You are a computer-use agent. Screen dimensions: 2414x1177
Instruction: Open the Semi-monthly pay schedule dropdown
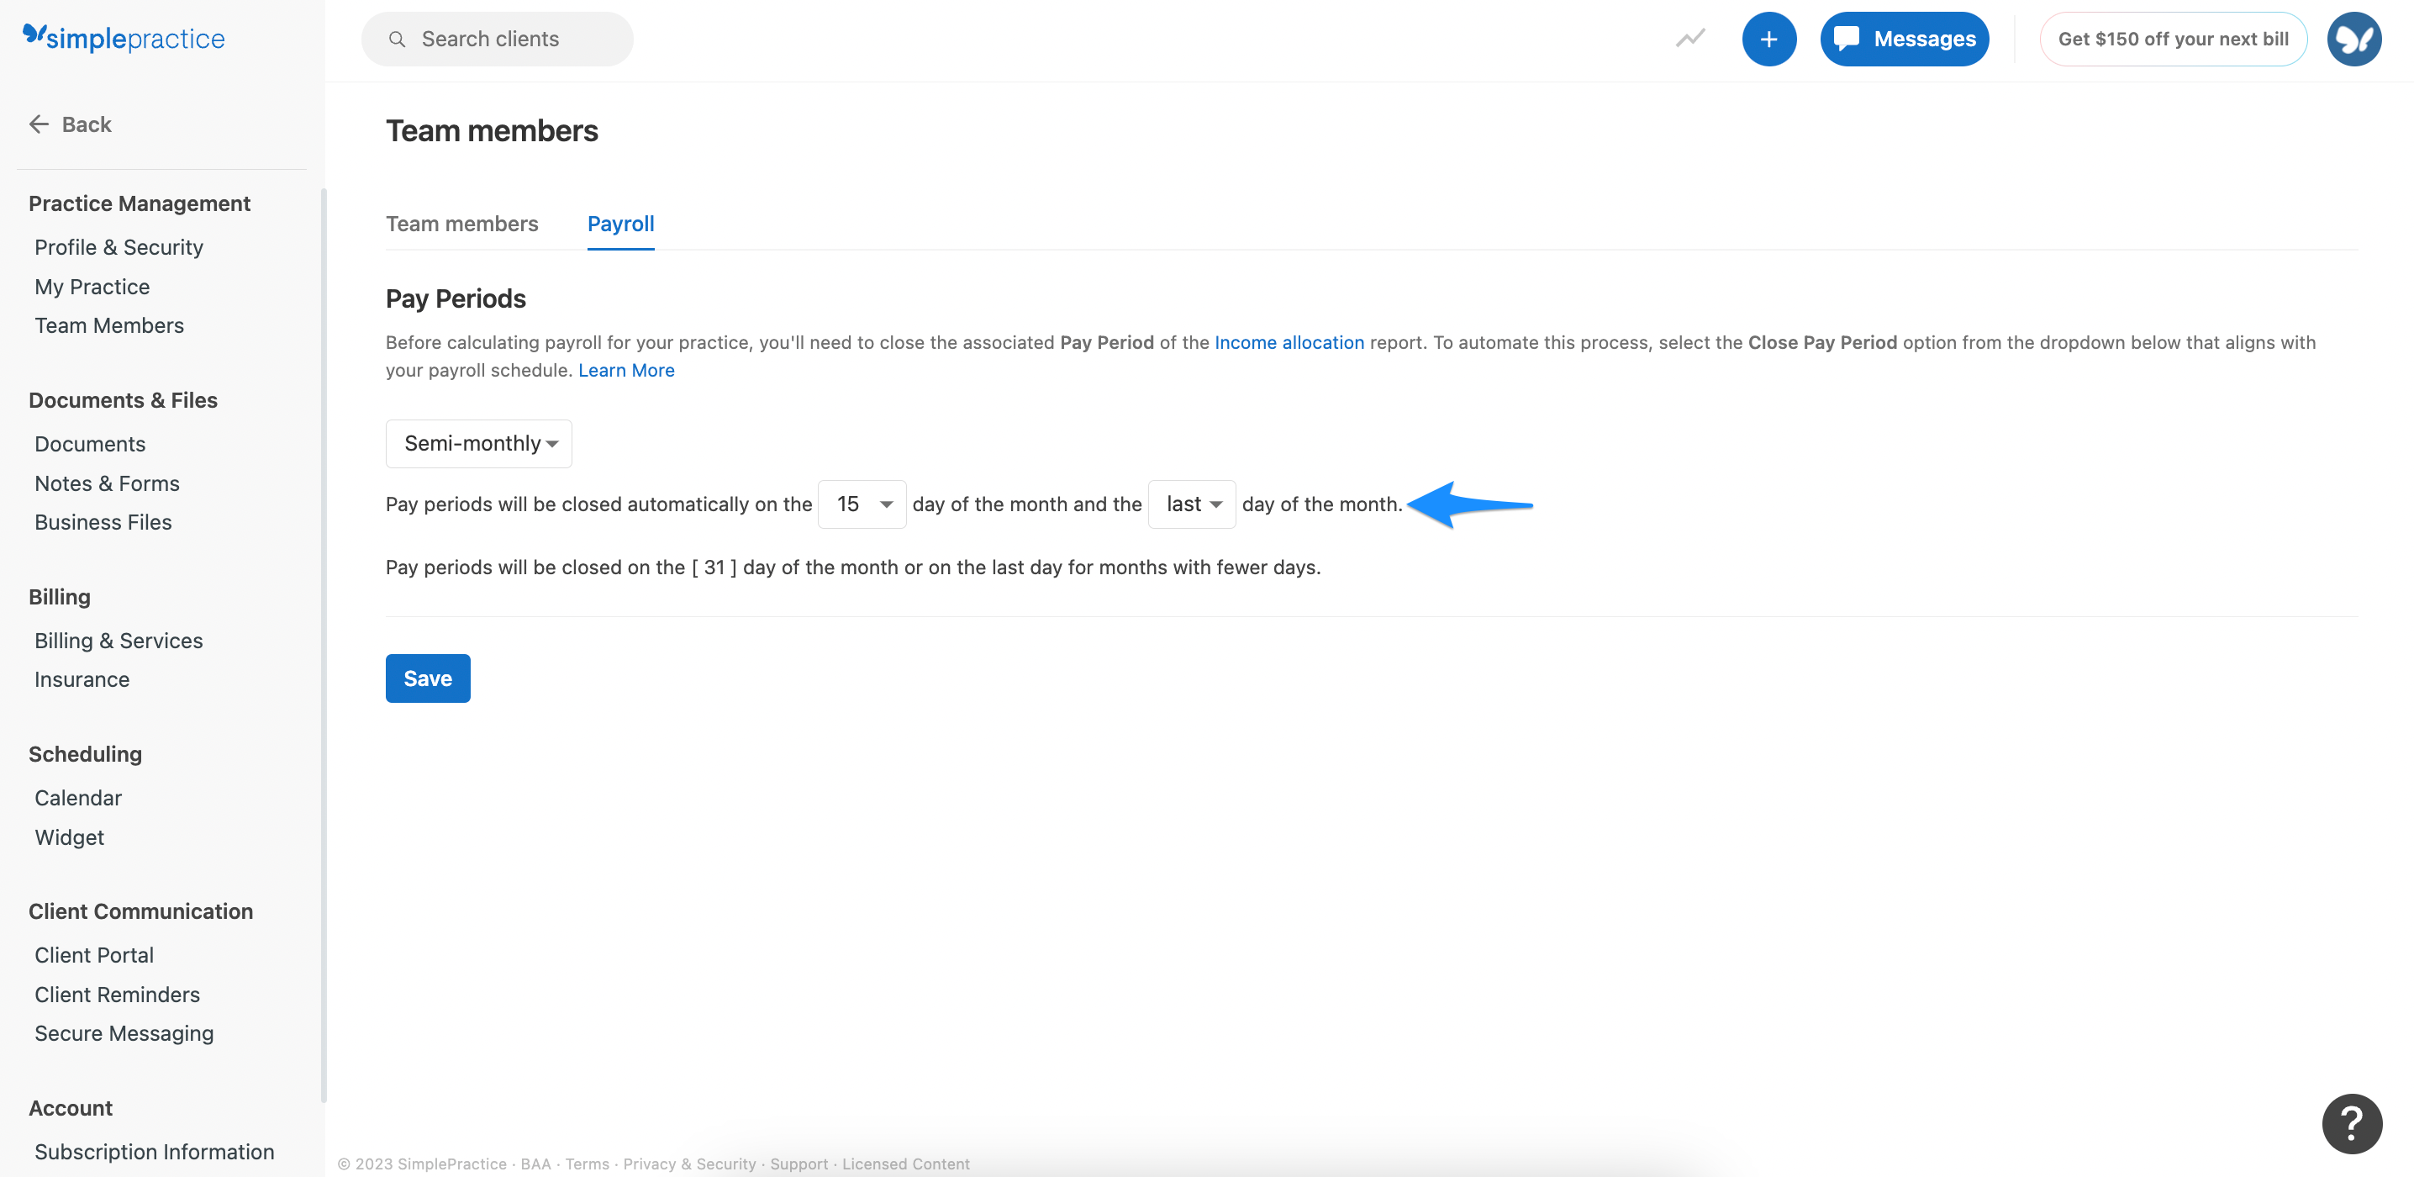tap(478, 443)
